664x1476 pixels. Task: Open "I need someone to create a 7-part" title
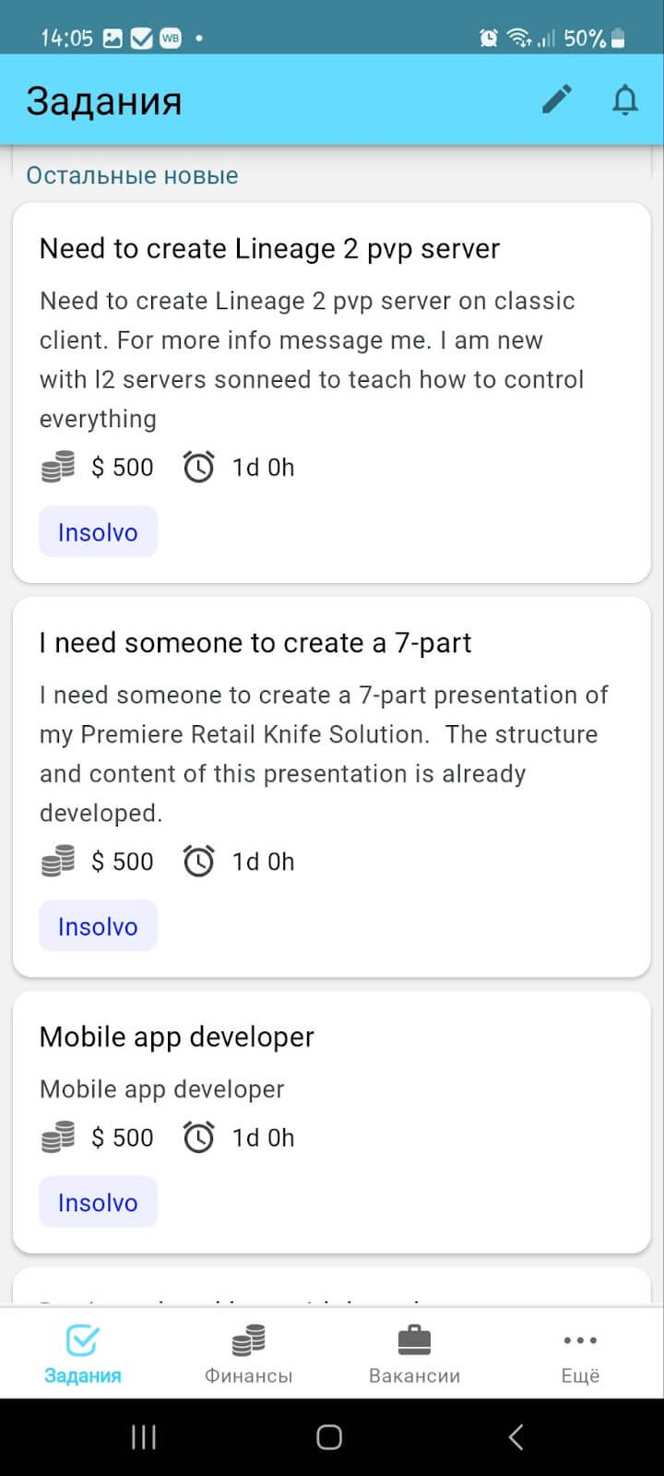(x=255, y=643)
